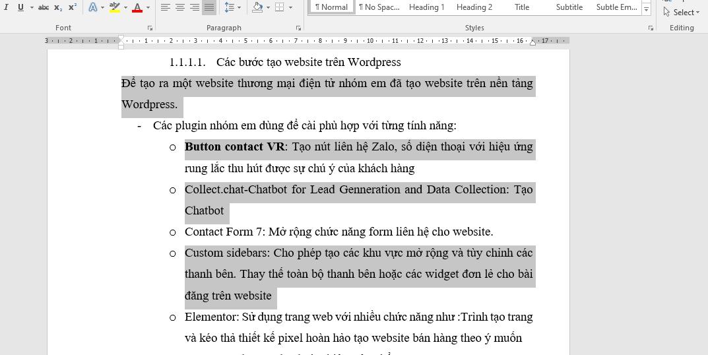Apply the Heading 1 style
This screenshot has height=355, width=708.
(x=427, y=7)
